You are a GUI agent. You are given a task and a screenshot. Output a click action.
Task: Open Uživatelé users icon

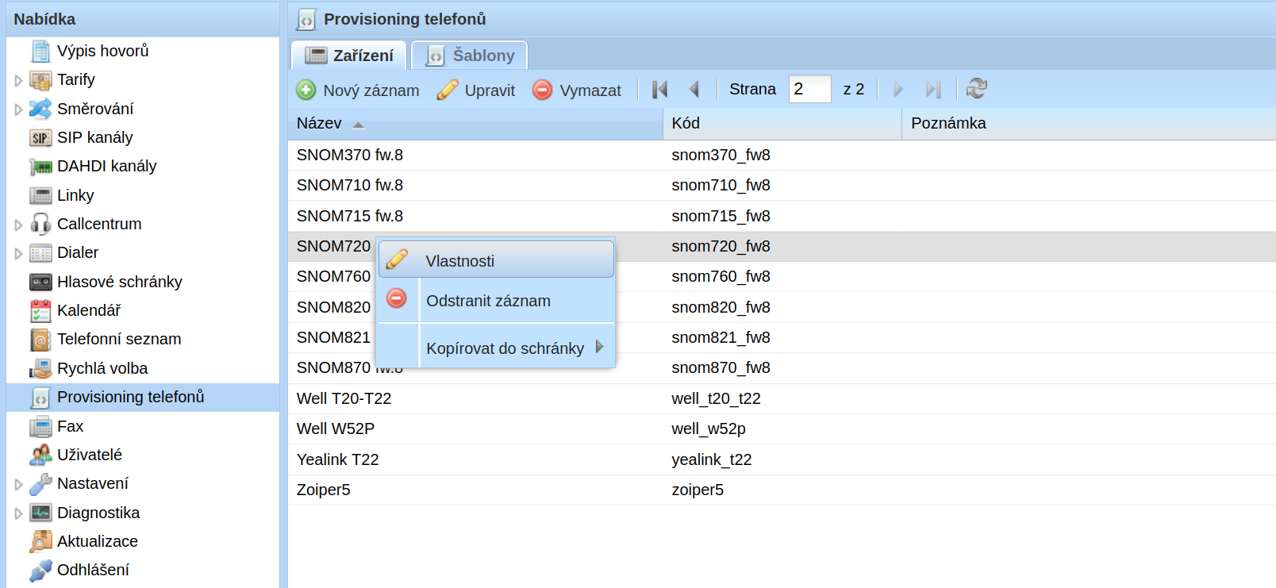(x=40, y=455)
